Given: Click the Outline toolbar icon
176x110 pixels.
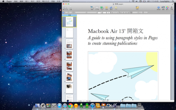Looking at the screenshot, I should pyautogui.click(x=70, y=7).
